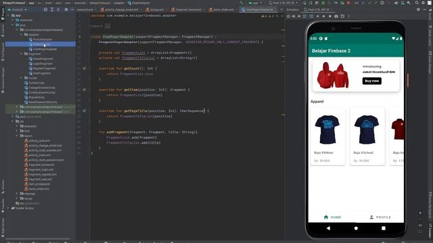Collapse the layout resource folder
The image size is (433, 243).
point(17,136)
